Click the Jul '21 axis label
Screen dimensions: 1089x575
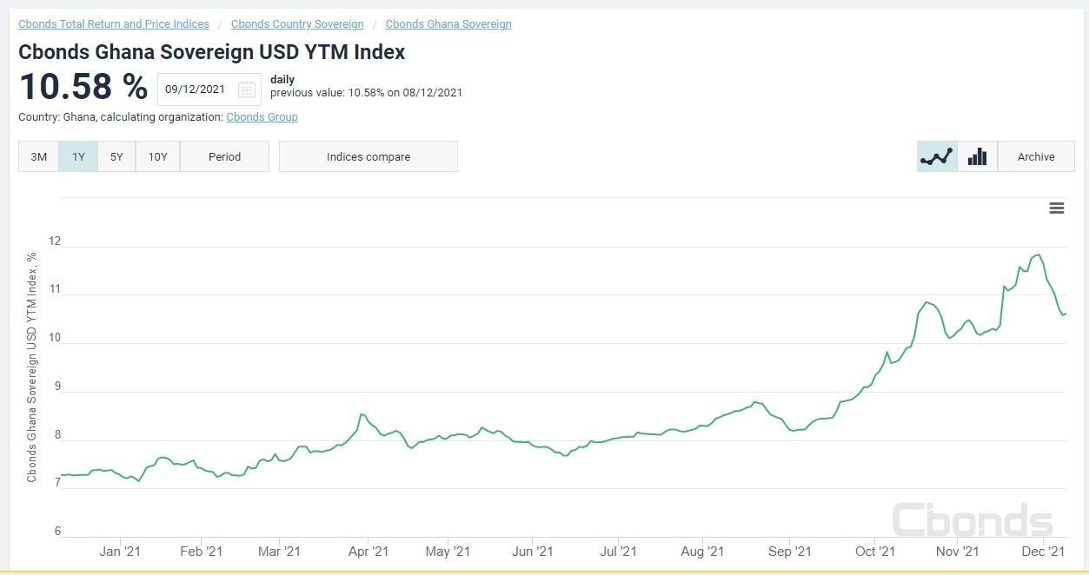point(621,552)
